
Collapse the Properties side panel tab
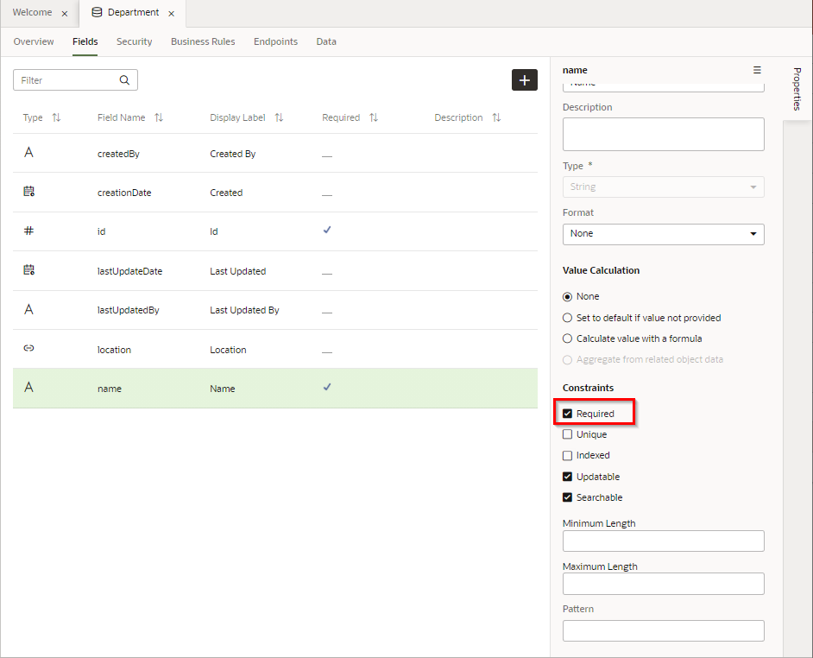pyautogui.click(x=797, y=89)
